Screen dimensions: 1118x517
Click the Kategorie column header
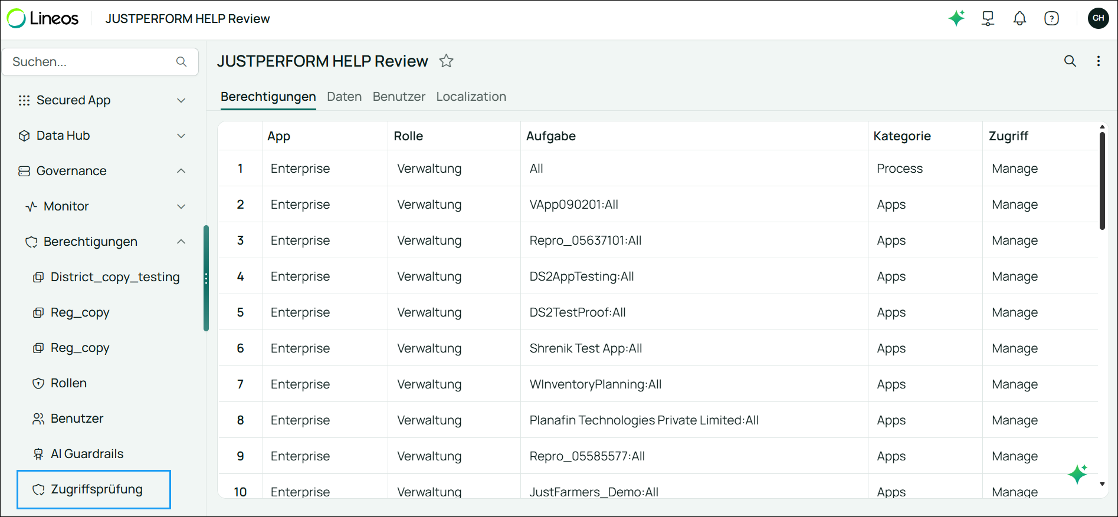pyautogui.click(x=925, y=136)
